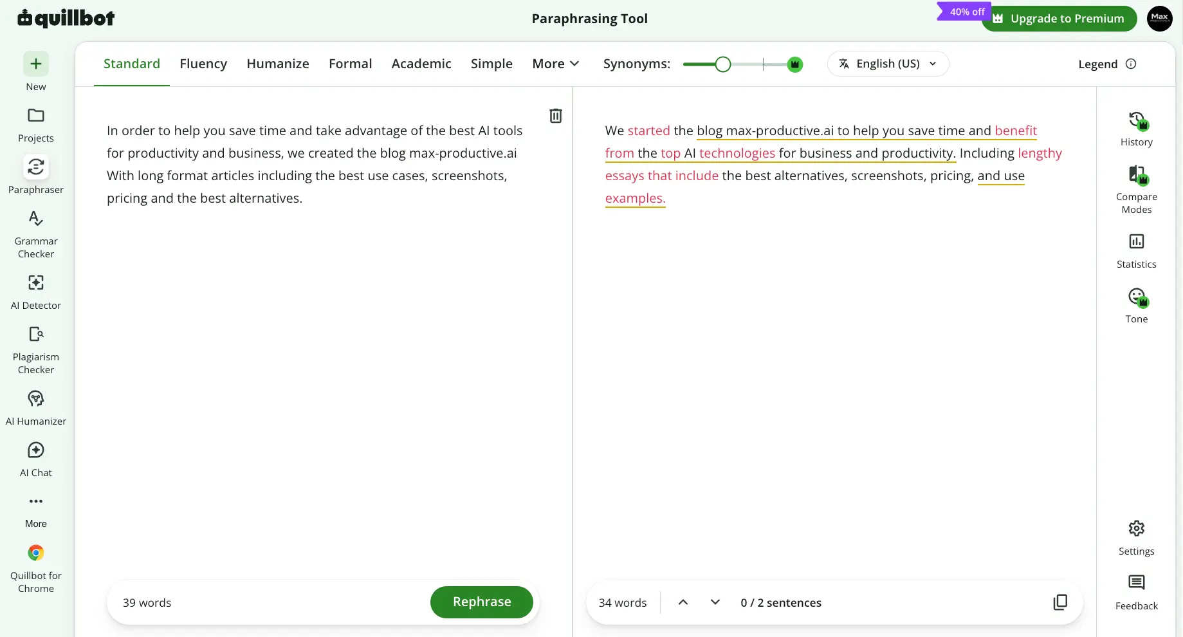
Task: Switch to the Standard mode tab
Action: click(132, 64)
